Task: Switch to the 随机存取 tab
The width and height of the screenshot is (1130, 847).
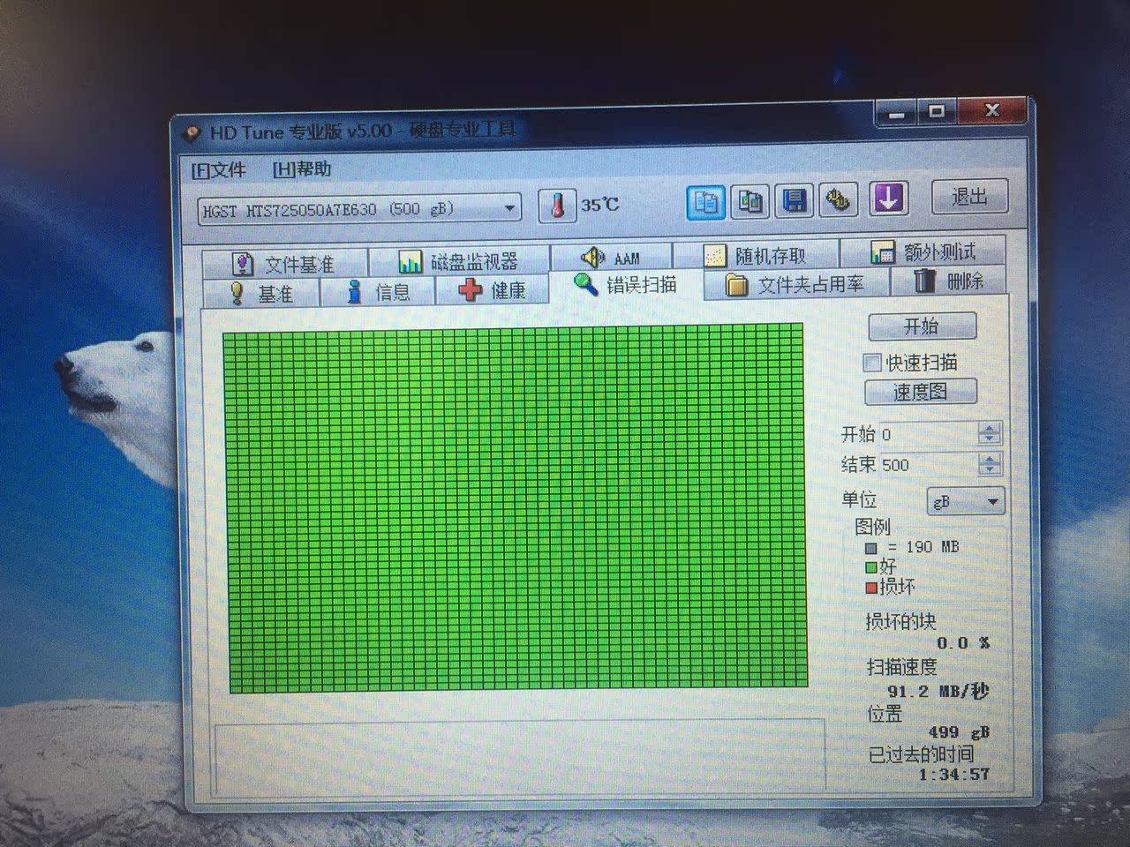Action: coord(756,255)
